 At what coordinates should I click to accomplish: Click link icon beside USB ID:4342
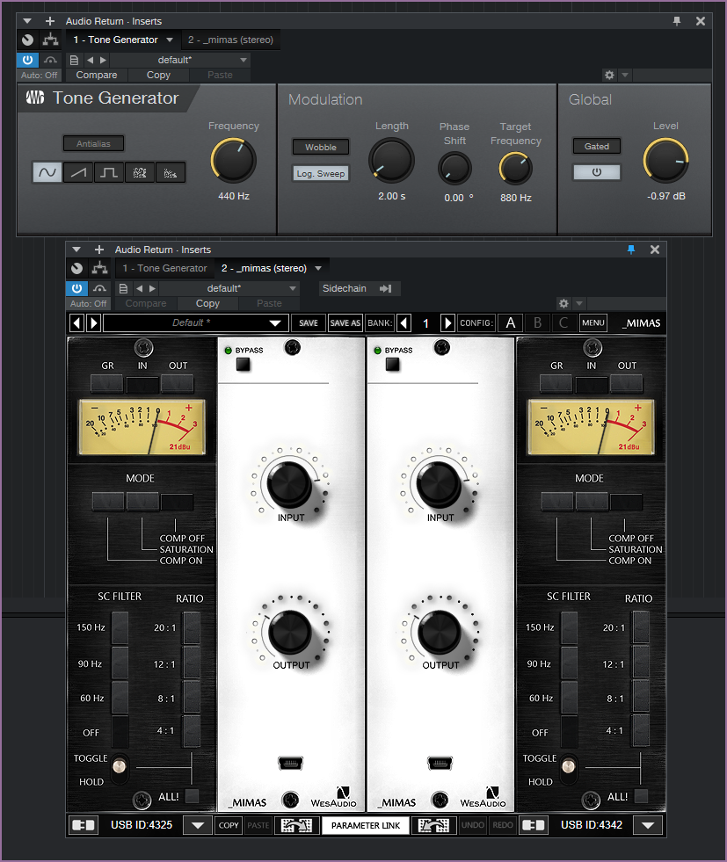[533, 825]
